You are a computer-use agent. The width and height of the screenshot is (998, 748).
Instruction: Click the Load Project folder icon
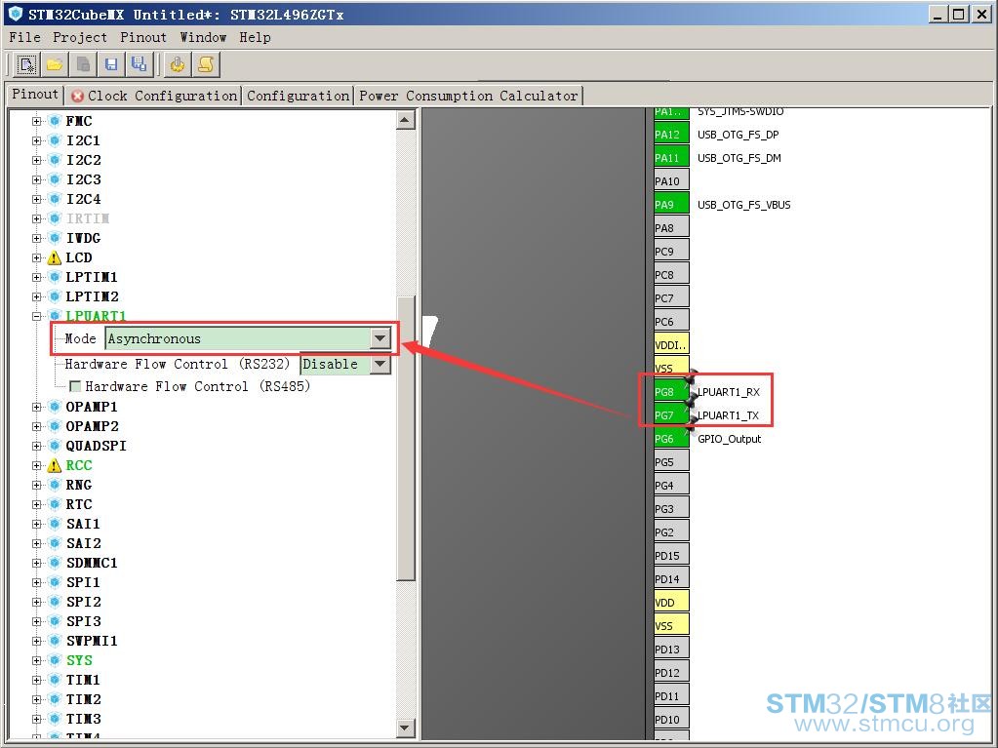[x=55, y=64]
